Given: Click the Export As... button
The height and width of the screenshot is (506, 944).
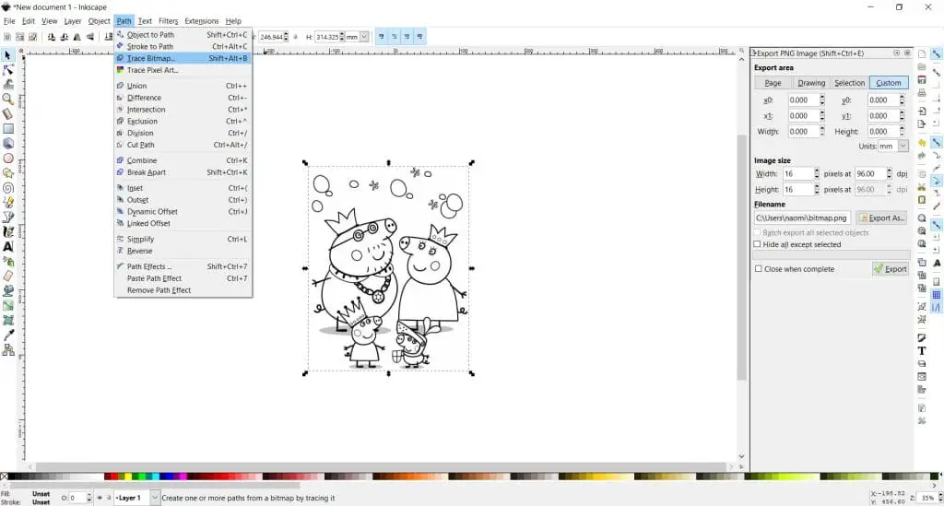Looking at the screenshot, I should pyautogui.click(x=882, y=218).
